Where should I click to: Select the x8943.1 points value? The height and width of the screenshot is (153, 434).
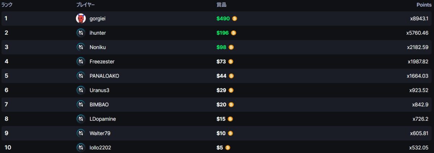point(419,18)
